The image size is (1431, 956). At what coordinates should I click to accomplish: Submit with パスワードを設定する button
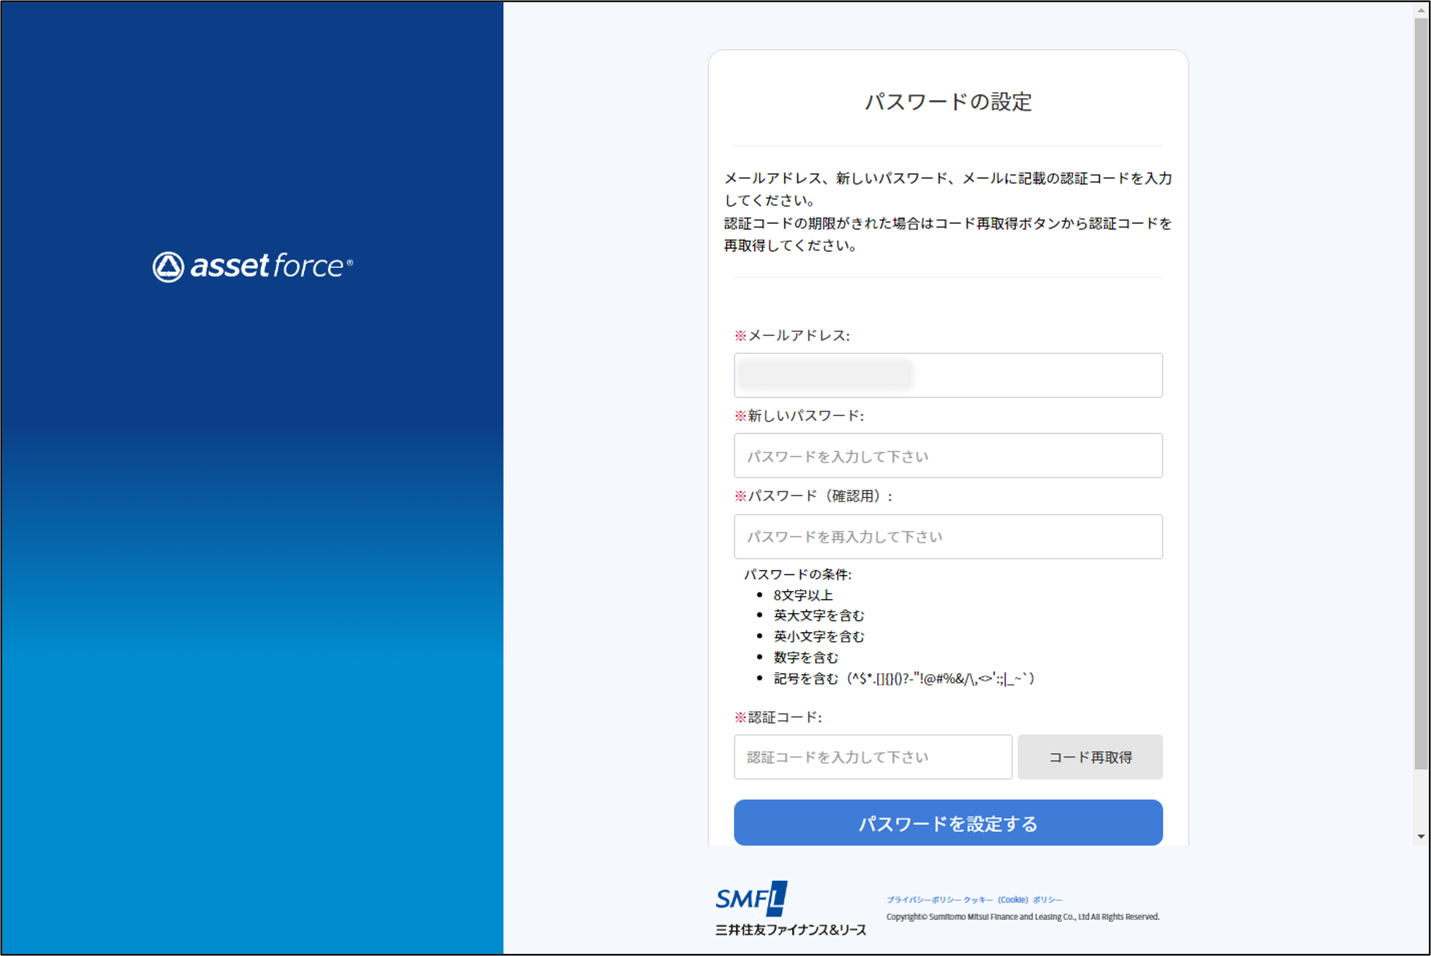(x=948, y=823)
